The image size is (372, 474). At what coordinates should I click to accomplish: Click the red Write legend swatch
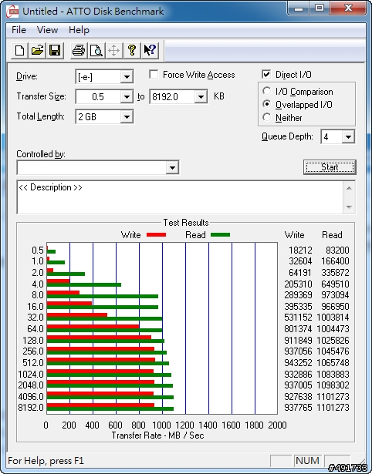pos(156,234)
